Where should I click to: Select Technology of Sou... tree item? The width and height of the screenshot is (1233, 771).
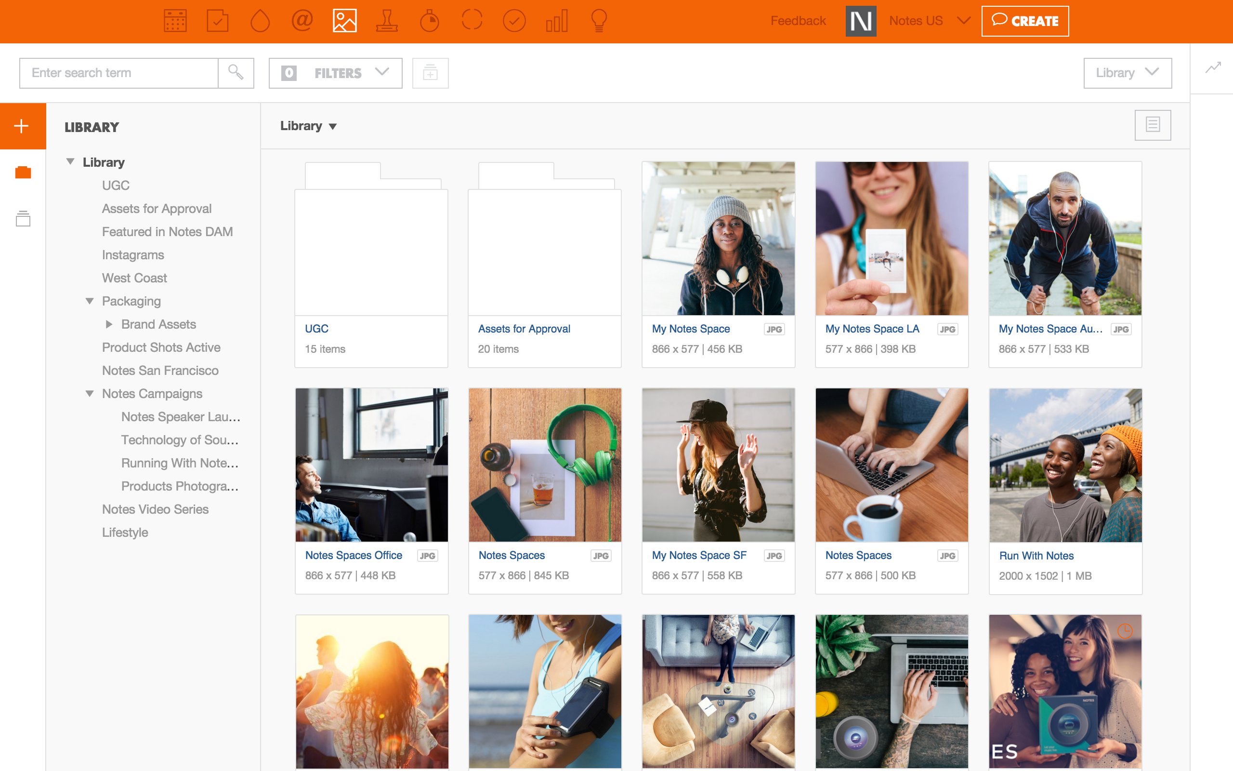click(179, 439)
